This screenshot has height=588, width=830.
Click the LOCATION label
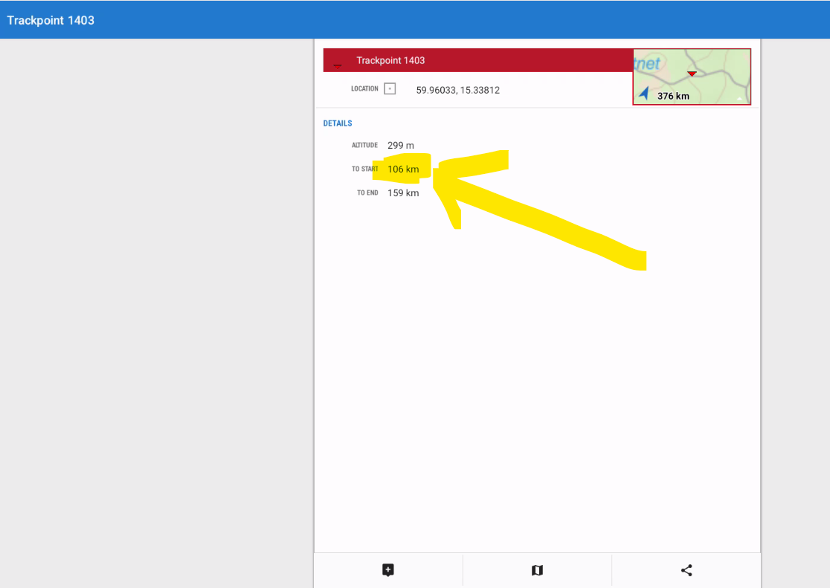(x=364, y=89)
